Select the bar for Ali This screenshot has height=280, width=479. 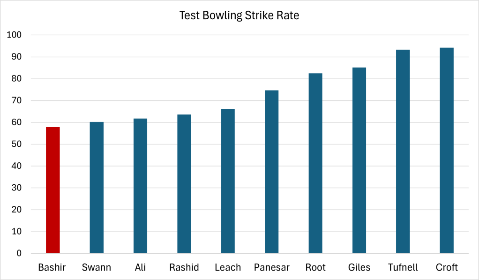140,186
